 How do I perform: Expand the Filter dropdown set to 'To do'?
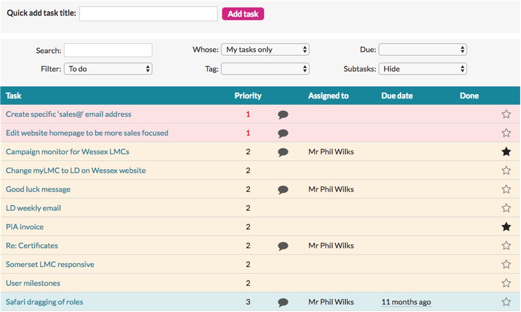(108, 69)
